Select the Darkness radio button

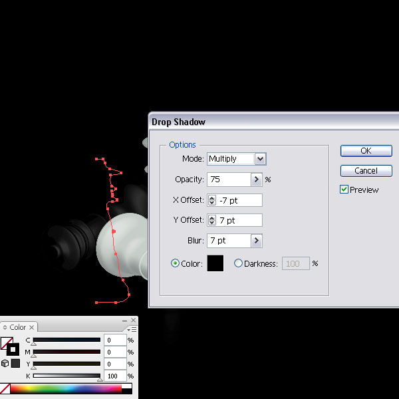[238, 263]
